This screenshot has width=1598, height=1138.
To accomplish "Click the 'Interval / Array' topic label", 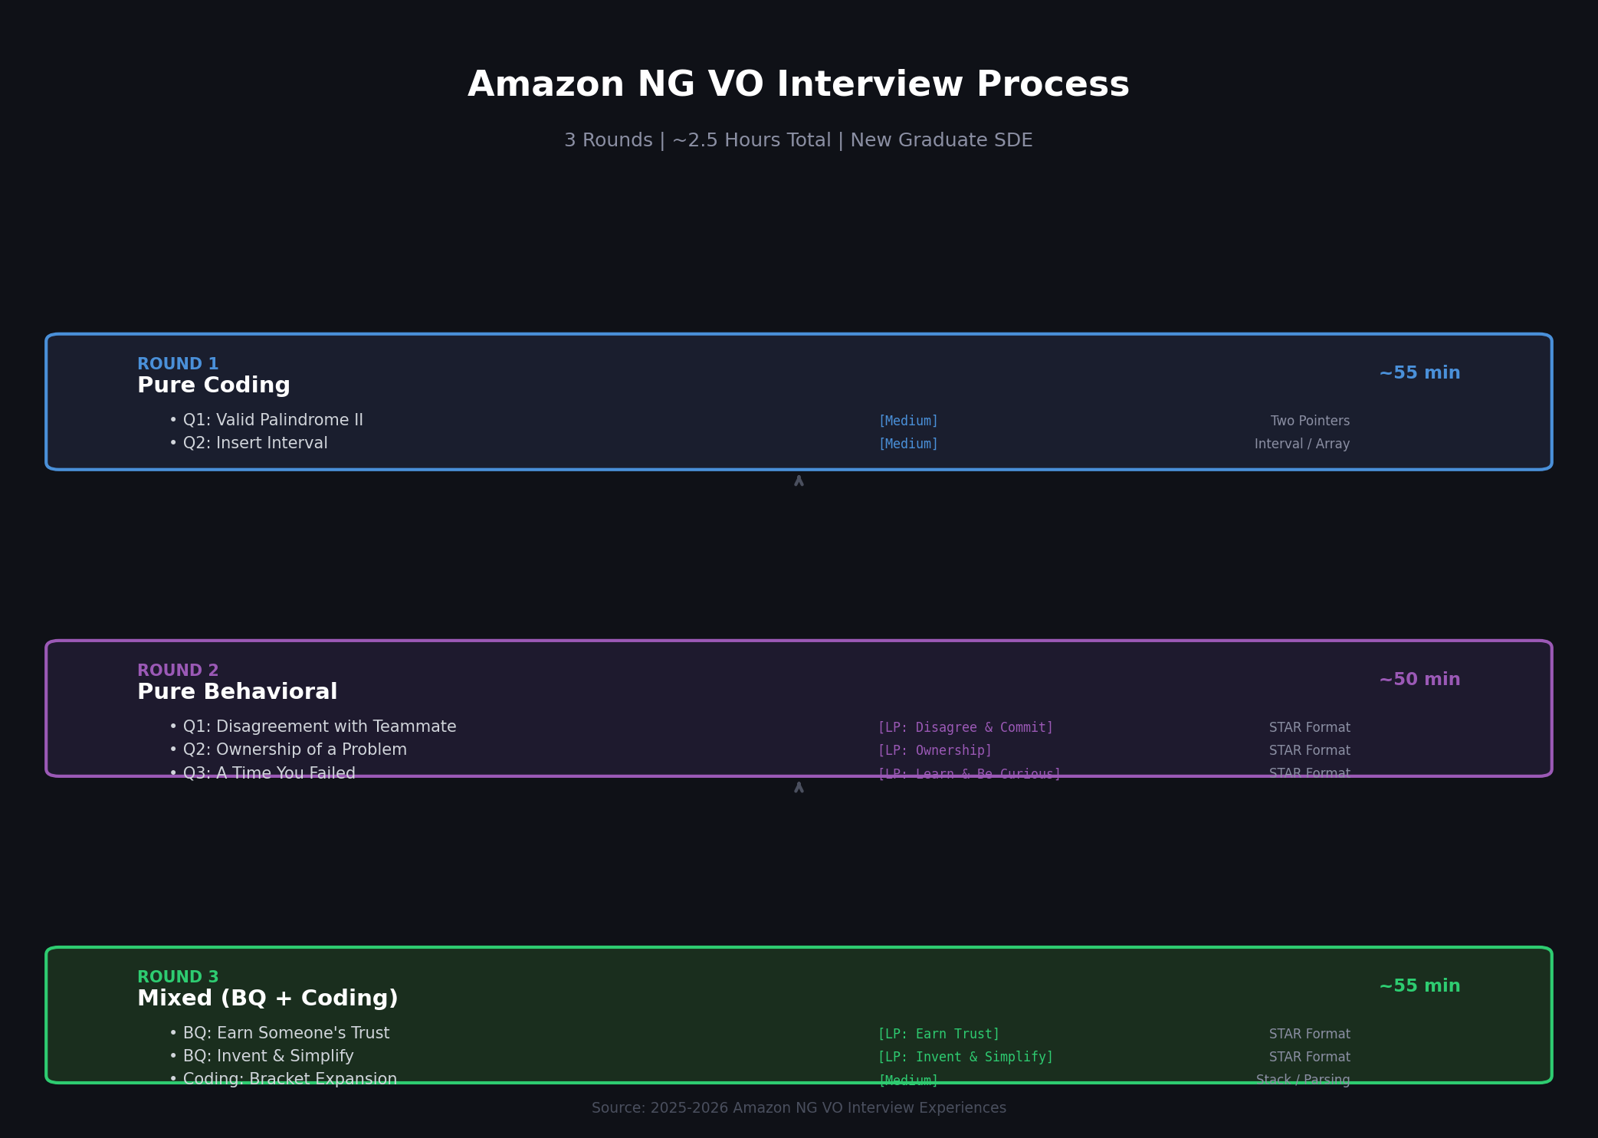I will point(1302,444).
